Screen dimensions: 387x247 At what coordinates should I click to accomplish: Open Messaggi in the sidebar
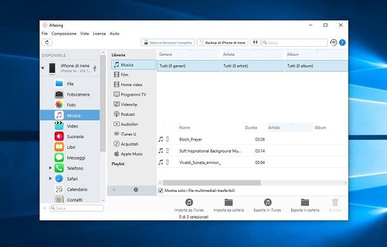(x=70, y=158)
